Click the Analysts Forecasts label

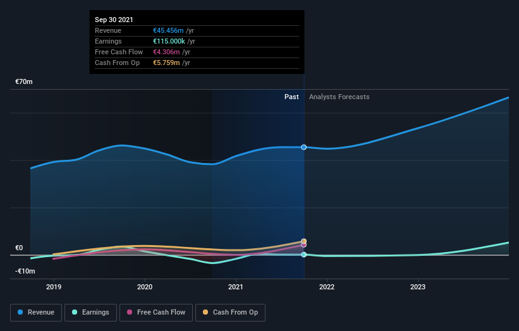pyautogui.click(x=339, y=97)
